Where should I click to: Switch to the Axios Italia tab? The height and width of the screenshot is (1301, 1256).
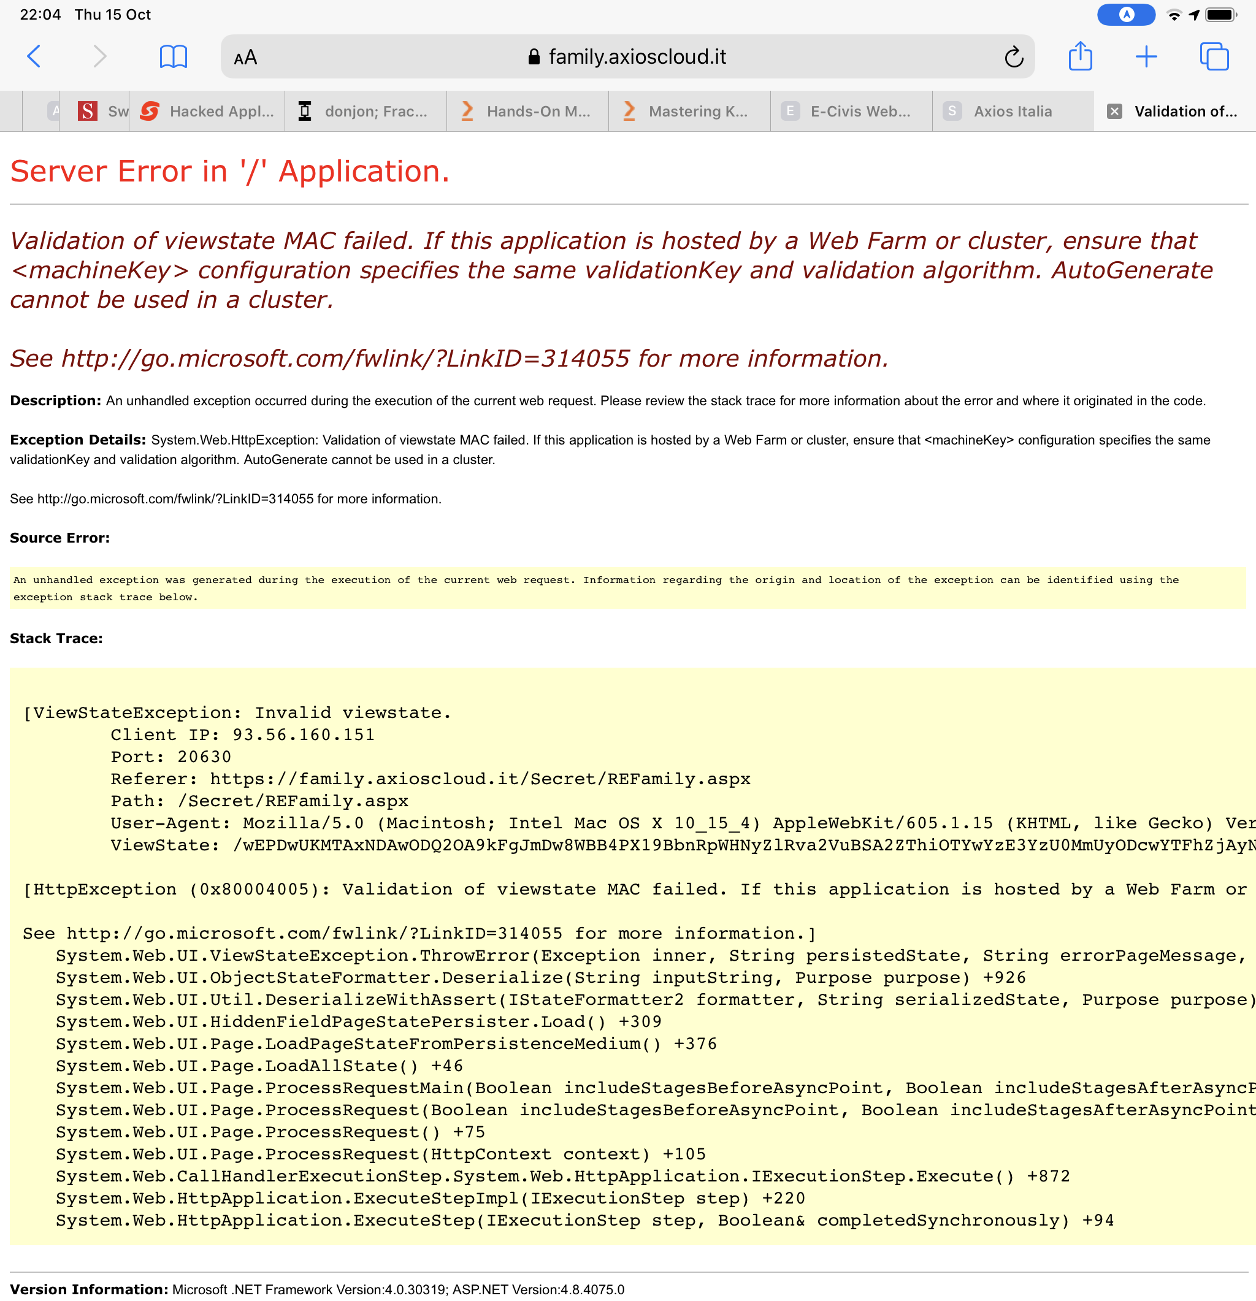coord(1013,112)
